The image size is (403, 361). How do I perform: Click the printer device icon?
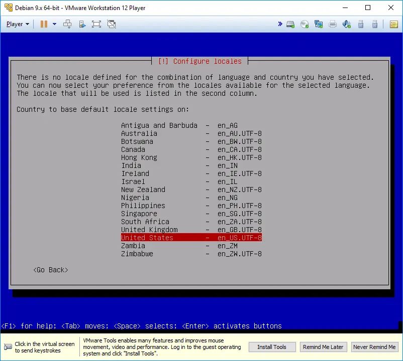tap(333, 25)
